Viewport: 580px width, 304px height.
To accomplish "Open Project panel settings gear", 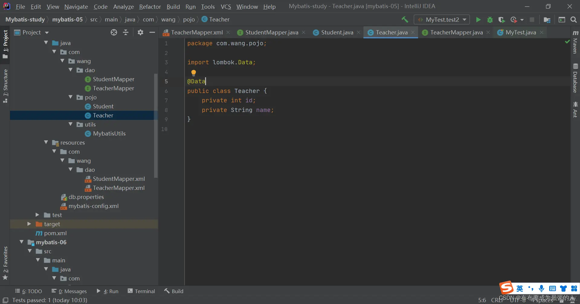I will pos(140,32).
